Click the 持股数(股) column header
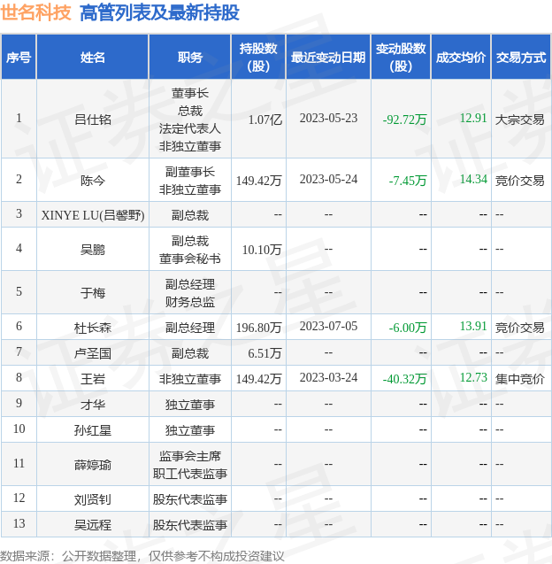The width and height of the screenshot is (552, 564). (258, 58)
